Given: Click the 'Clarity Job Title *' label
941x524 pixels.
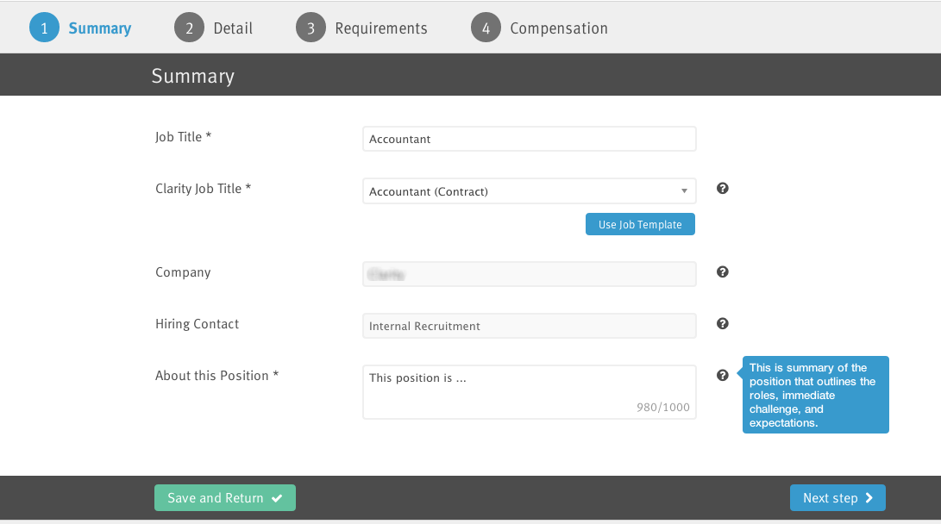Looking at the screenshot, I should click(203, 188).
